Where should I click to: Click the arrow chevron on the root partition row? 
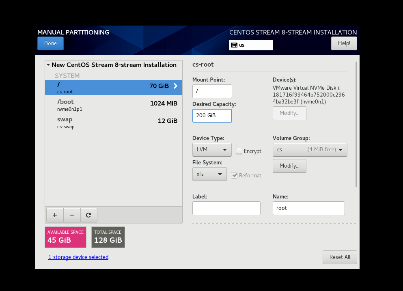(x=176, y=86)
